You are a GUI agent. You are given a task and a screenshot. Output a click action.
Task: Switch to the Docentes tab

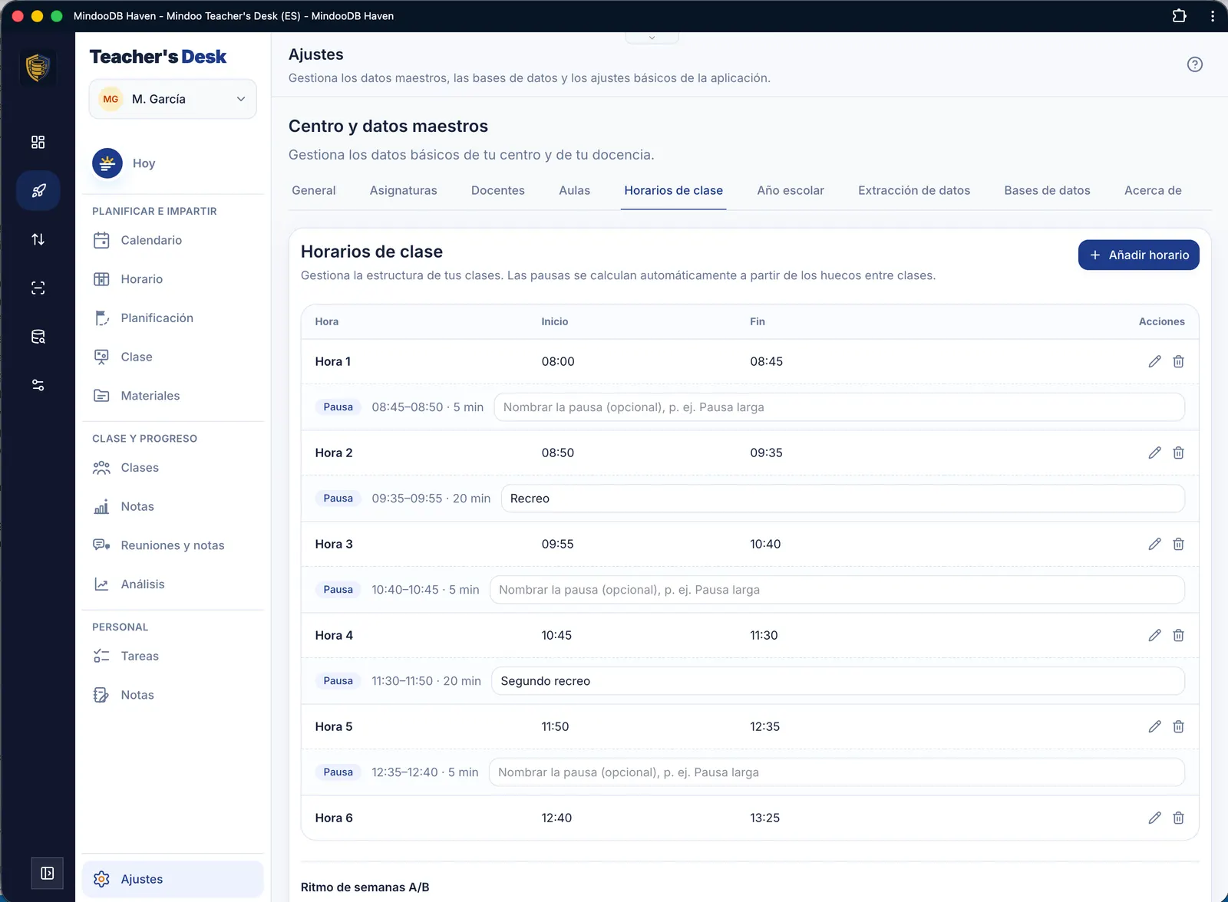497,190
